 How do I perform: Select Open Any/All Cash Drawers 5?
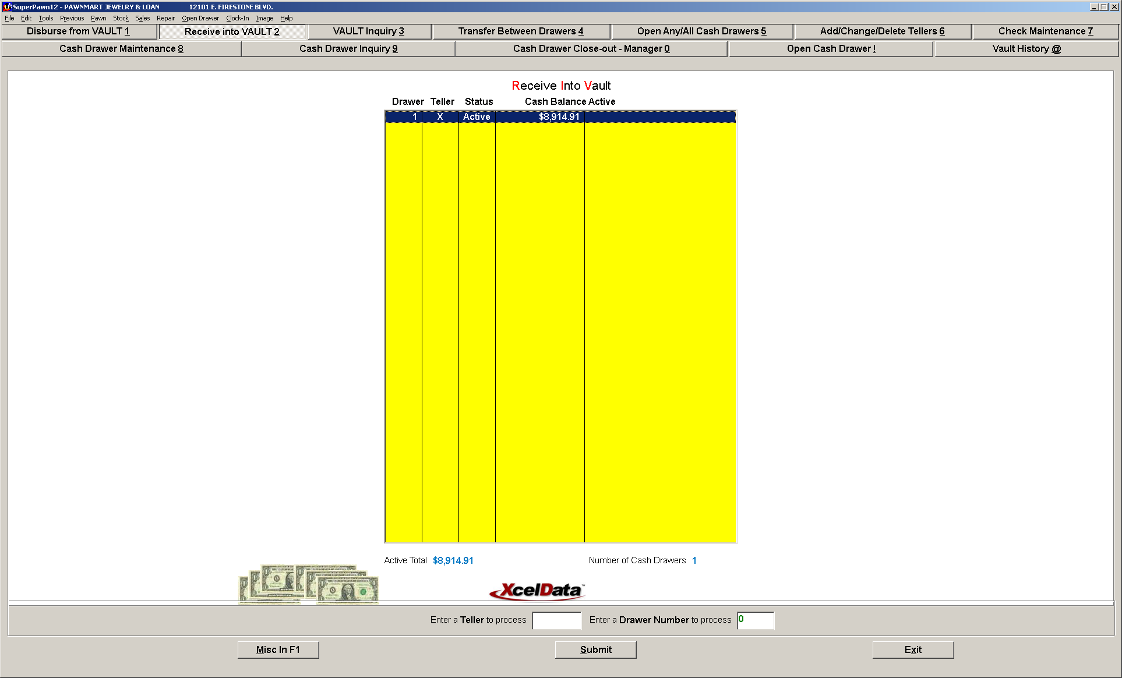coord(702,31)
